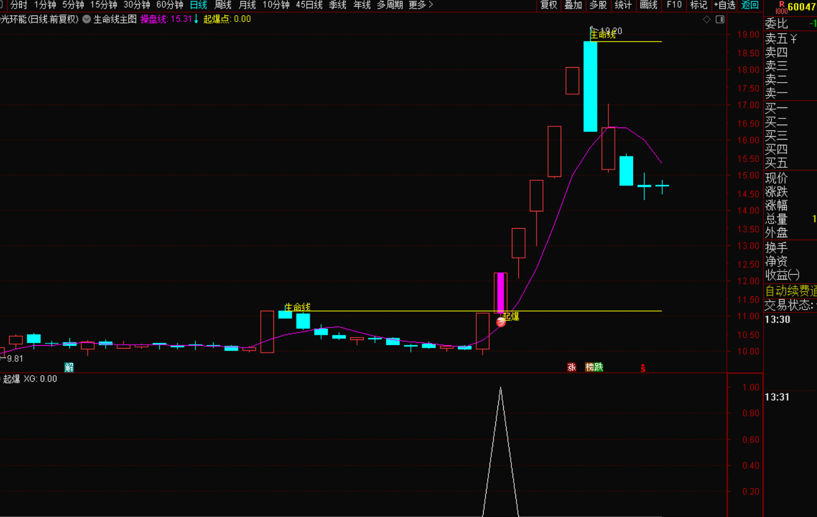The image size is (817, 517).
Task: Click the large cyan candlestick at peak
Action: (x=590, y=86)
